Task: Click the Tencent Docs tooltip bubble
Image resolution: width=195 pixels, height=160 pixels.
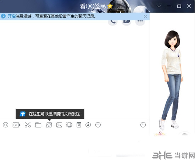Action: pos(50,114)
